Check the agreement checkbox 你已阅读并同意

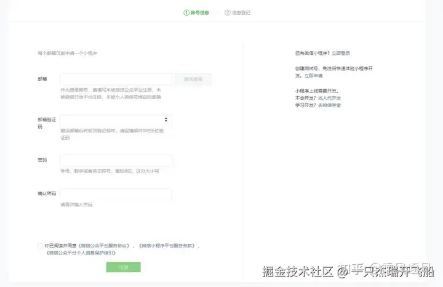pyautogui.click(x=40, y=246)
